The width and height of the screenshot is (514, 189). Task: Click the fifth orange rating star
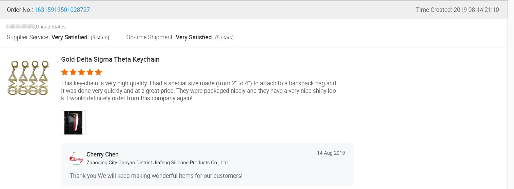98,72
